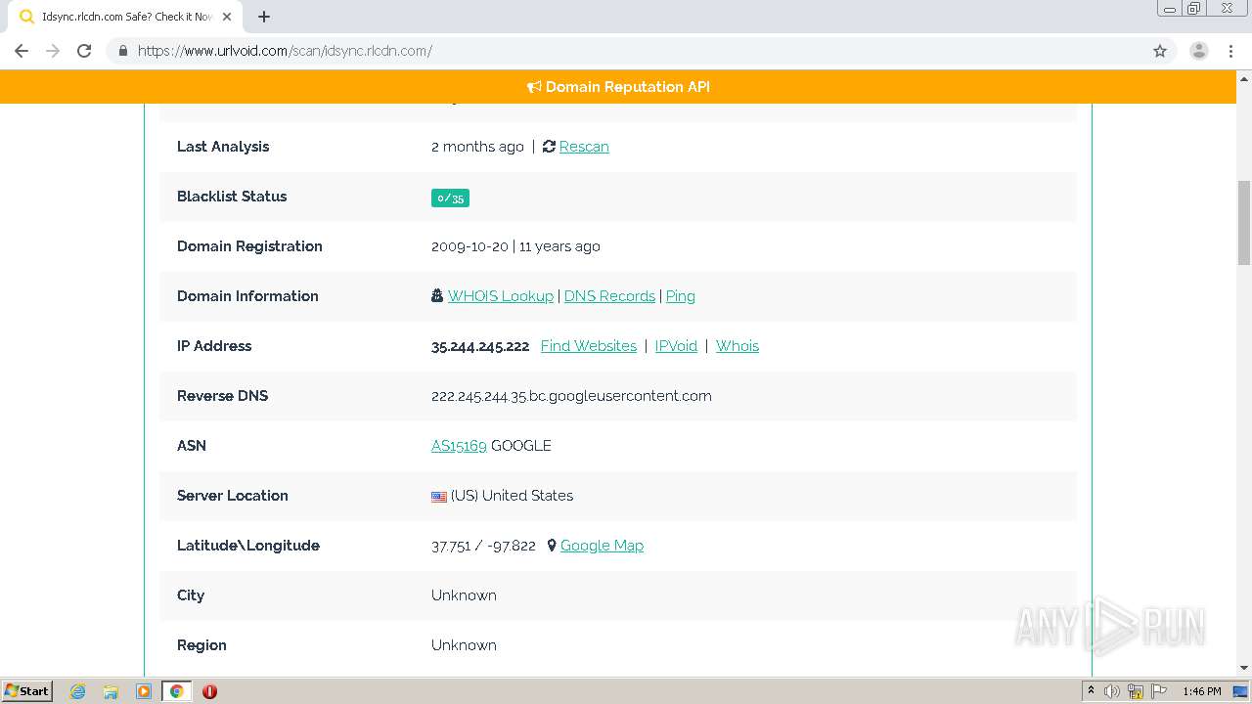Open the Google Map link
This screenshot has width=1252, height=704.
click(602, 546)
